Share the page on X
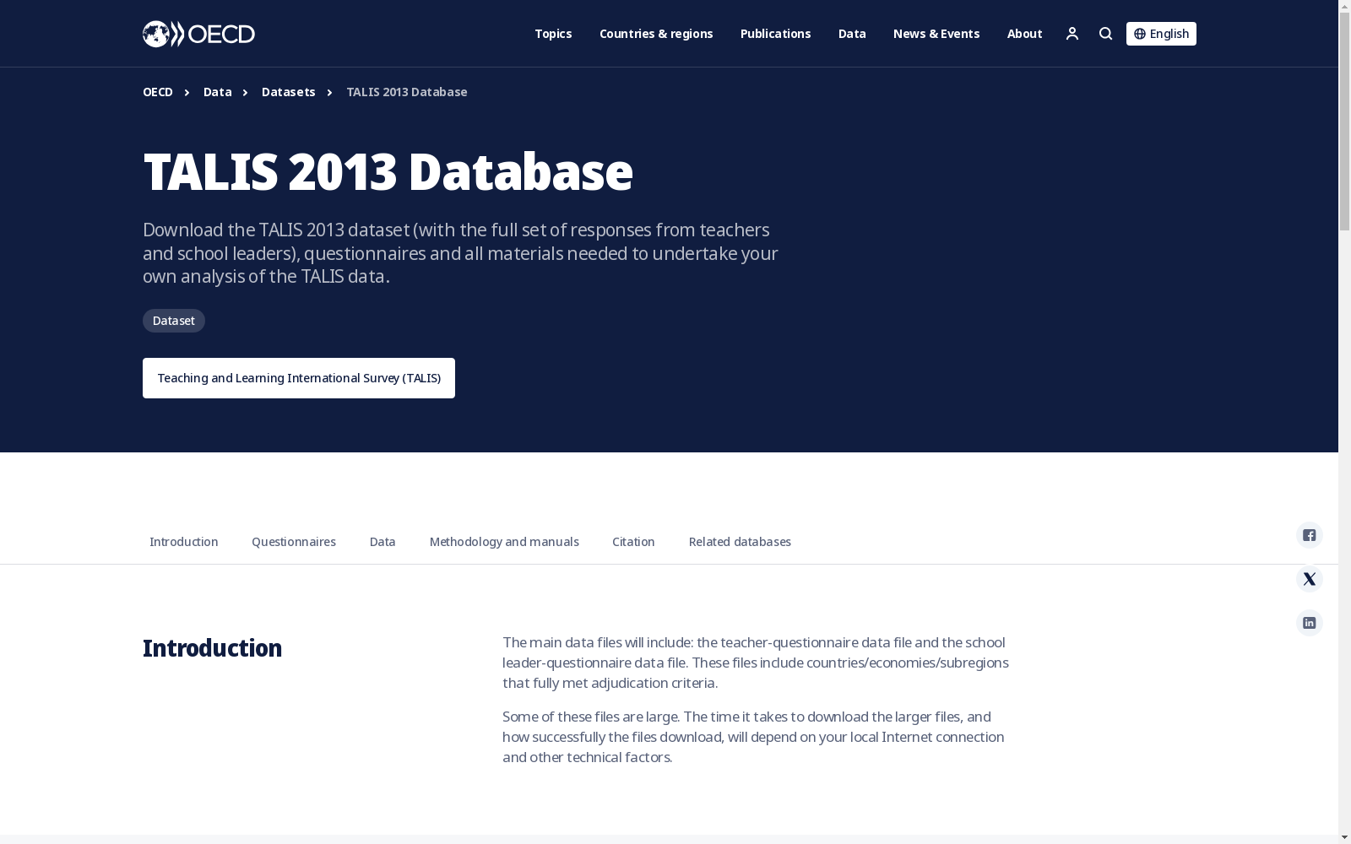 pos(1310,579)
